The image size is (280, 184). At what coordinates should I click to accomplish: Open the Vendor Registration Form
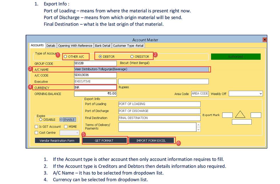pos(57,141)
